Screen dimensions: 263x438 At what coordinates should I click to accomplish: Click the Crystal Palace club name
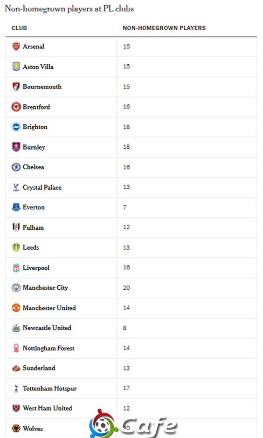click(x=42, y=187)
